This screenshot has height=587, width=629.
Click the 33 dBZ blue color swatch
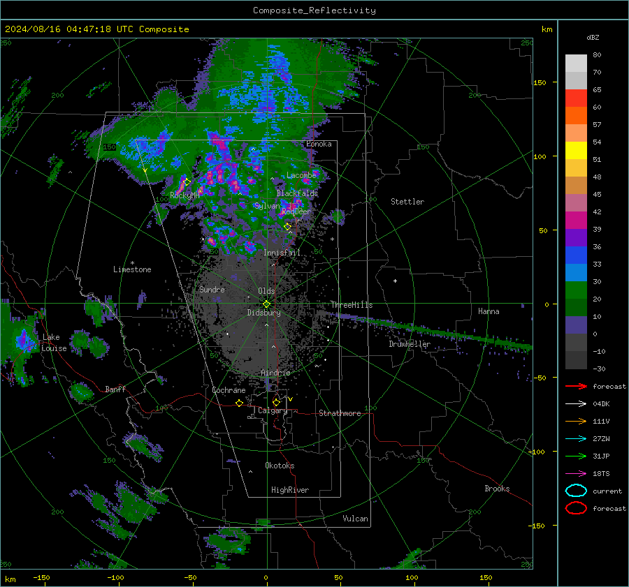[576, 255]
